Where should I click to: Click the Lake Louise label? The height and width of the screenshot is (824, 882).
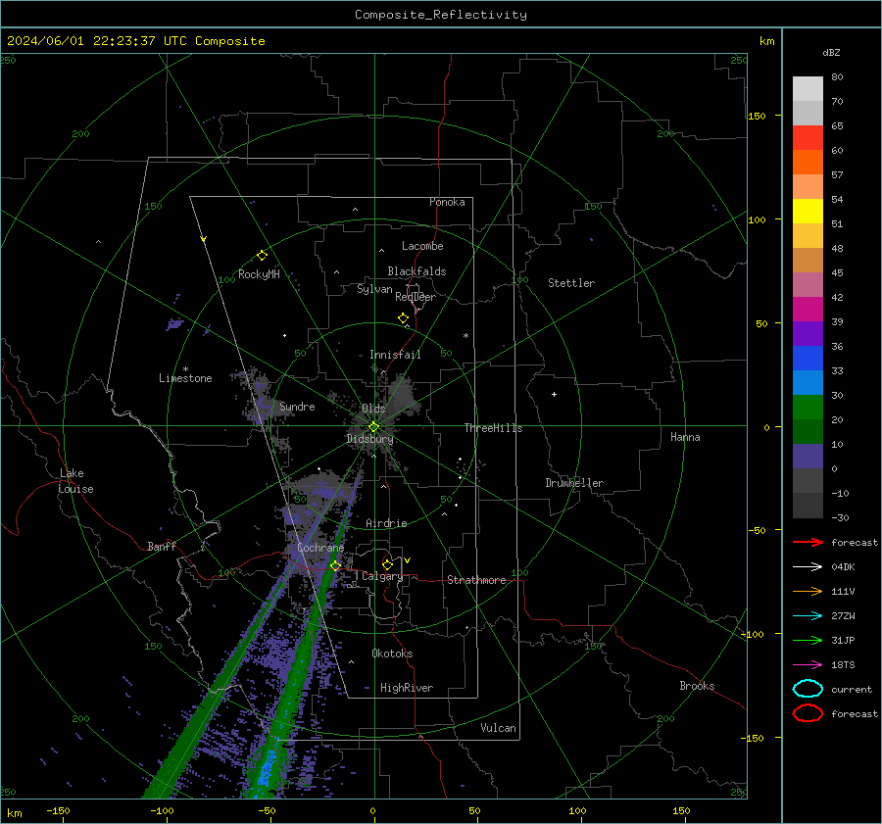[75, 481]
